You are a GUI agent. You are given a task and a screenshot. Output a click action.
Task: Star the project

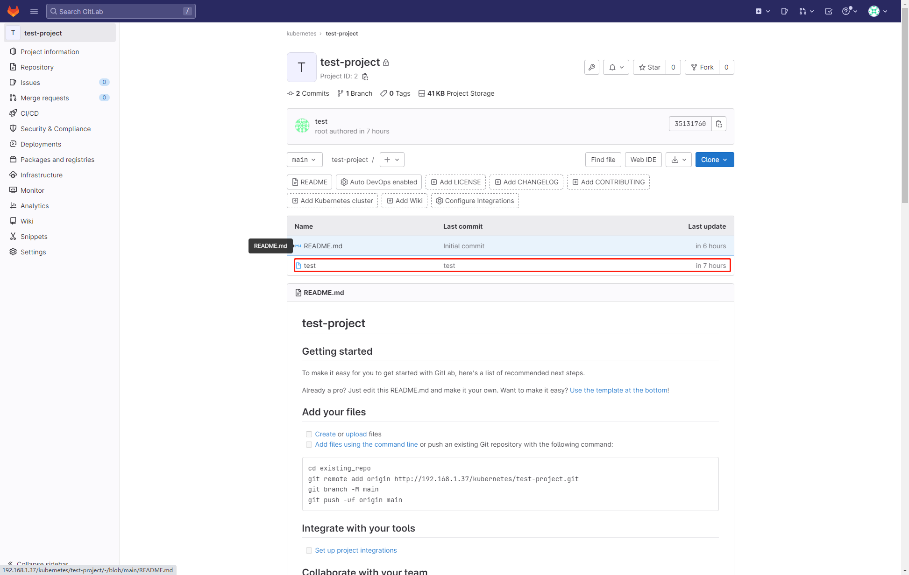[649, 67]
